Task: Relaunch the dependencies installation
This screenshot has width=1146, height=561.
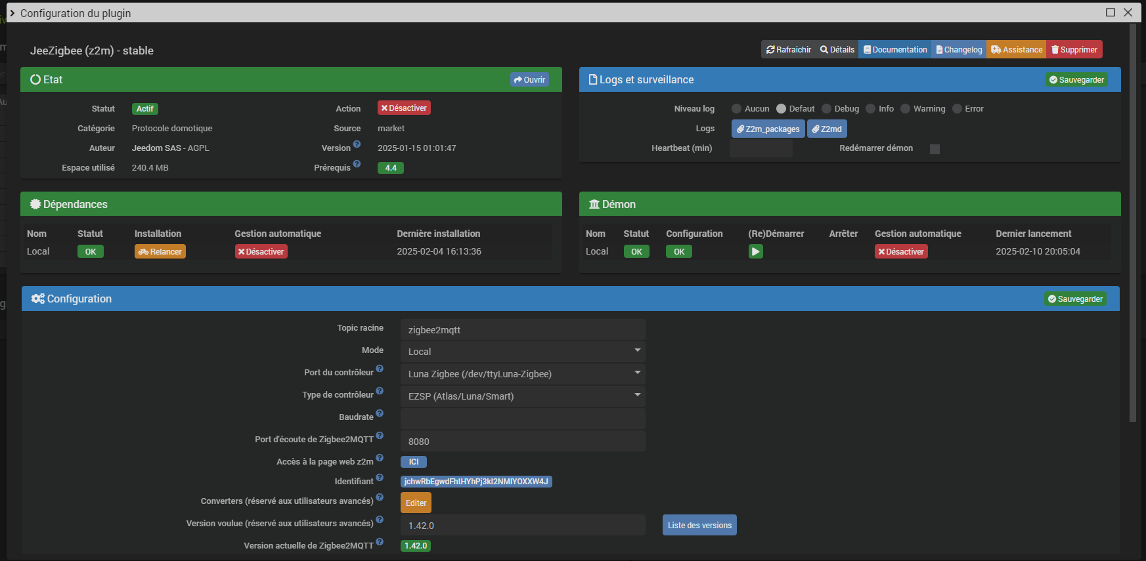Action: (x=160, y=252)
